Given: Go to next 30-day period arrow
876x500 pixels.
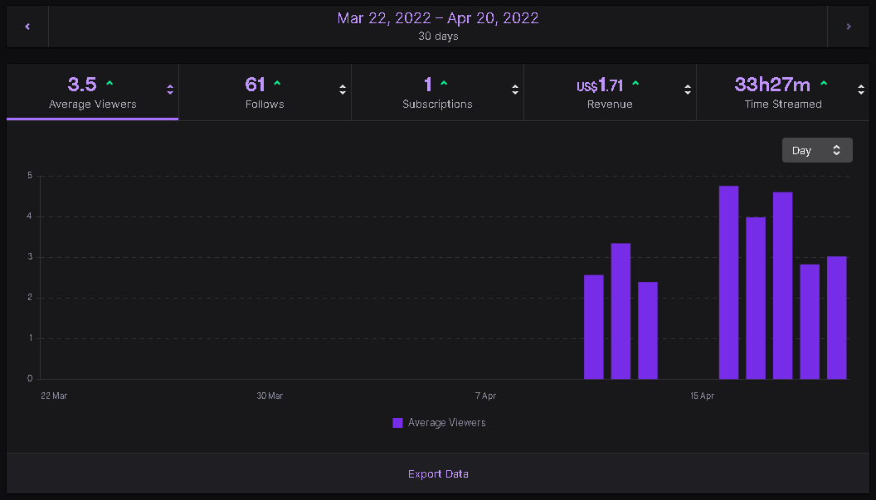Looking at the screenshot, I should click(848, 27).
